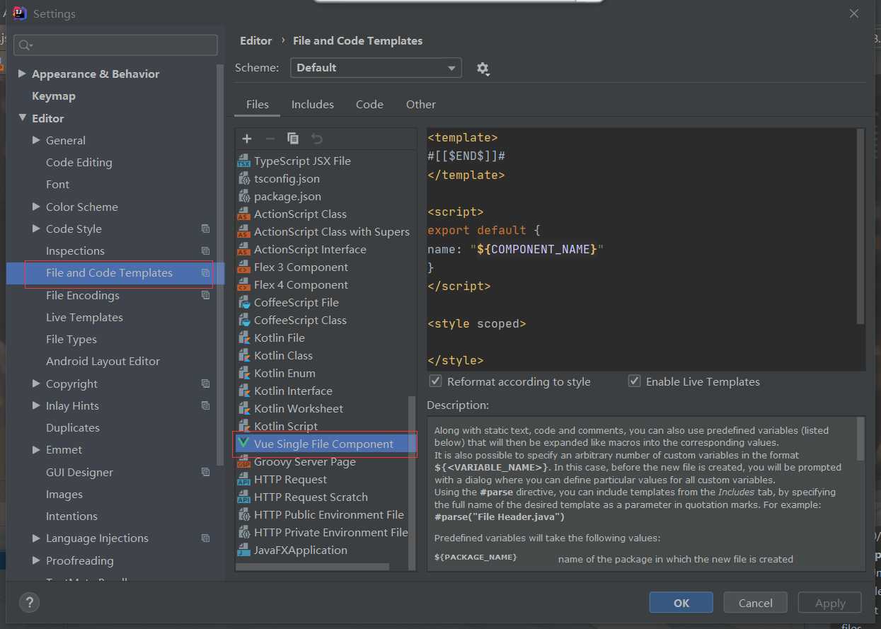Image resolution: width=881 pixels, height=629 pixels.
Task: Switch to the Includes tab
Action: pos(313,104)
